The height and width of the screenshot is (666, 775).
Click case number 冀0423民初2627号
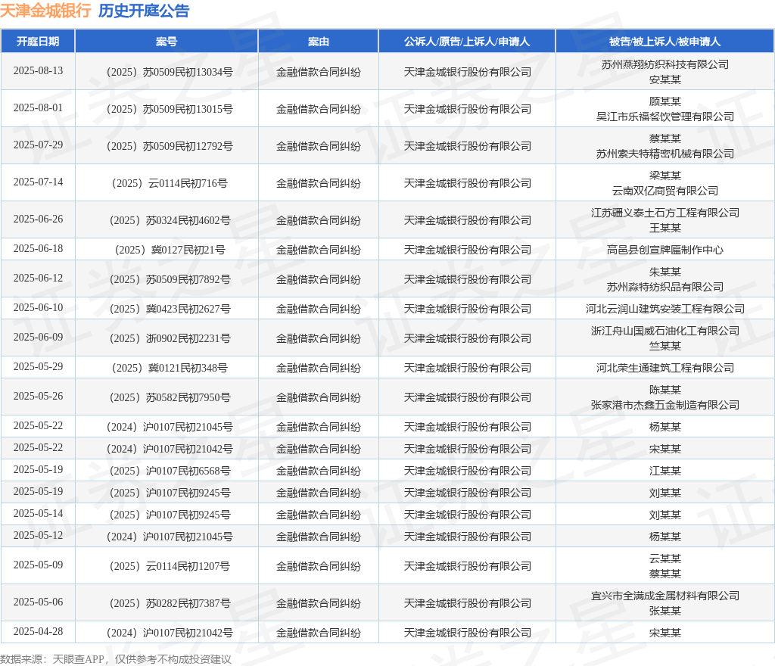[x=170, y=309]
